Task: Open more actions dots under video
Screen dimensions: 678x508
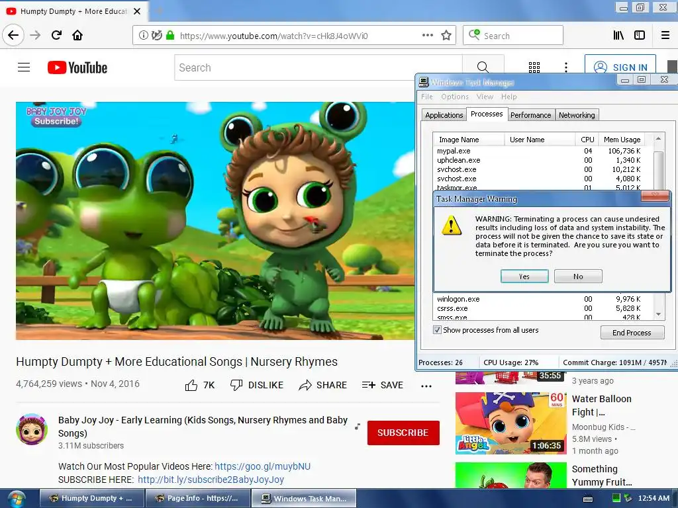Action: [426, 386]
